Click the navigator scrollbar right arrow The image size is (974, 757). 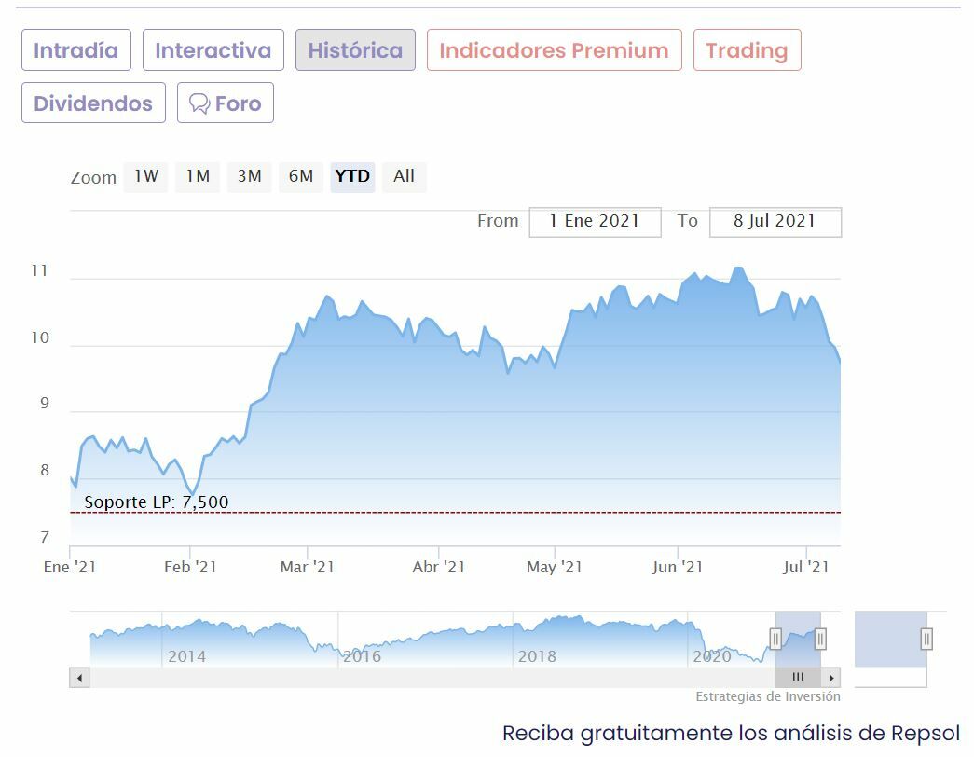[831, 678]
